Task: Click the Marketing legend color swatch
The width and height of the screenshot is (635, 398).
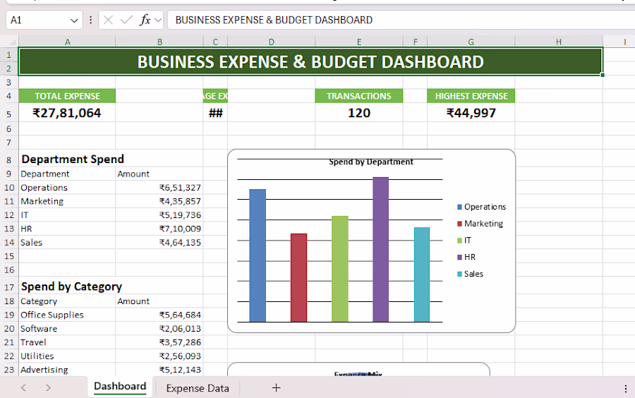Action: point(459,224)
